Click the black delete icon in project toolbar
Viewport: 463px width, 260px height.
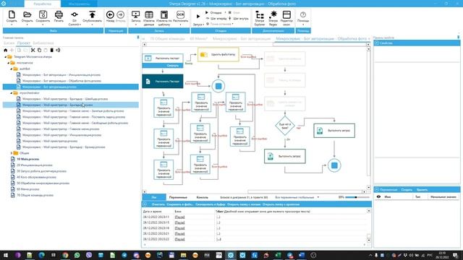(51, 50)
